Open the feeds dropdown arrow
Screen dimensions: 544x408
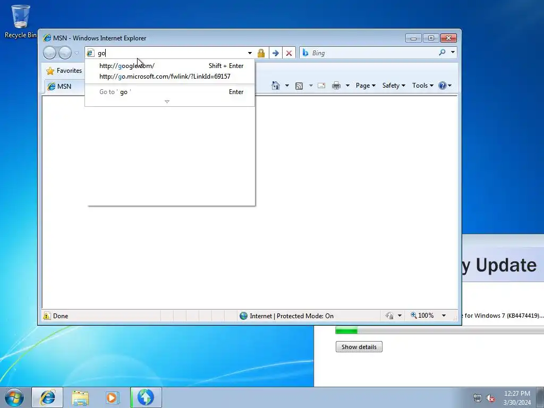(x=310, y=86)
